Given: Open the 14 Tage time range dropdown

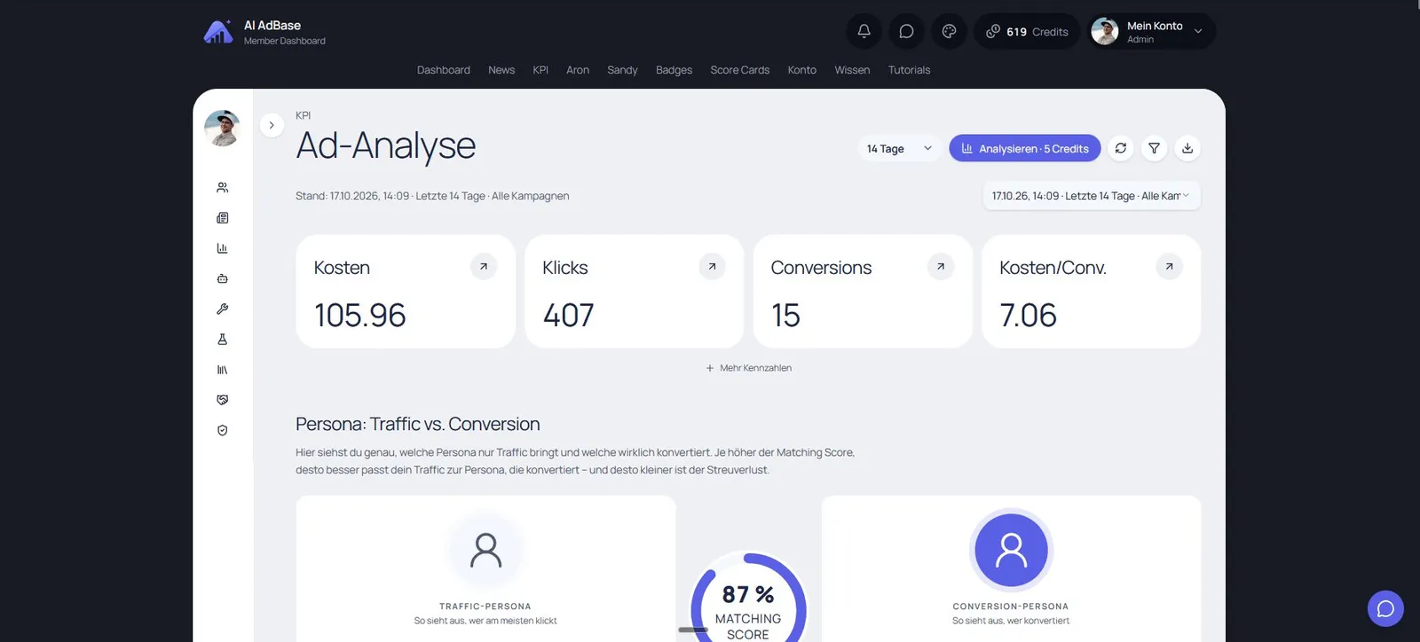Looking at the screenshot, I should coord(899,148).
